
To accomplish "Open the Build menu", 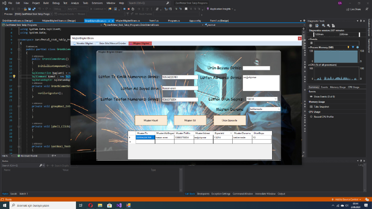I will point(46,3).
